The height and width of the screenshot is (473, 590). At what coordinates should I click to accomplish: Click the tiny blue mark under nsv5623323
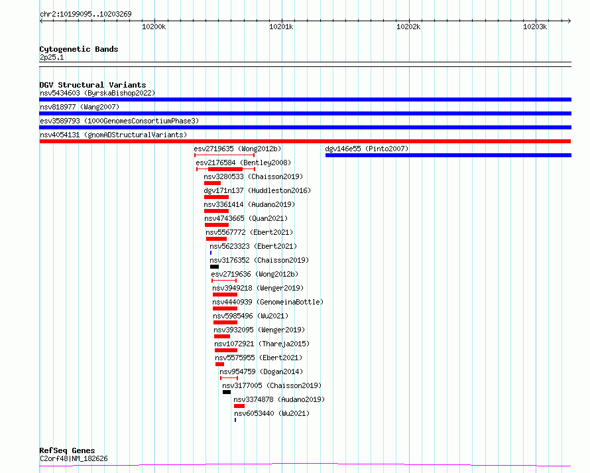click(211, 253)
